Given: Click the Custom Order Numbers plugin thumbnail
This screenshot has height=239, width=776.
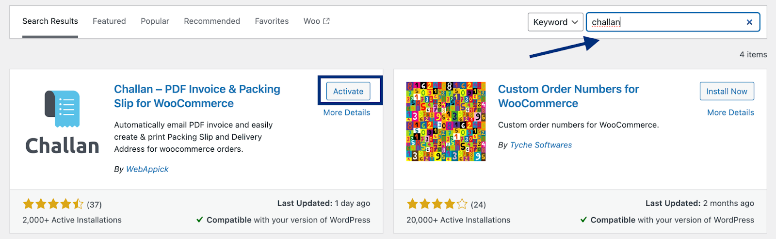Looking at the screenshot, I should (446, 121).
